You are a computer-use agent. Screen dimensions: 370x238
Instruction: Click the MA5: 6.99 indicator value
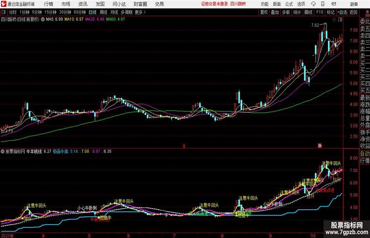tap(54, 20)
